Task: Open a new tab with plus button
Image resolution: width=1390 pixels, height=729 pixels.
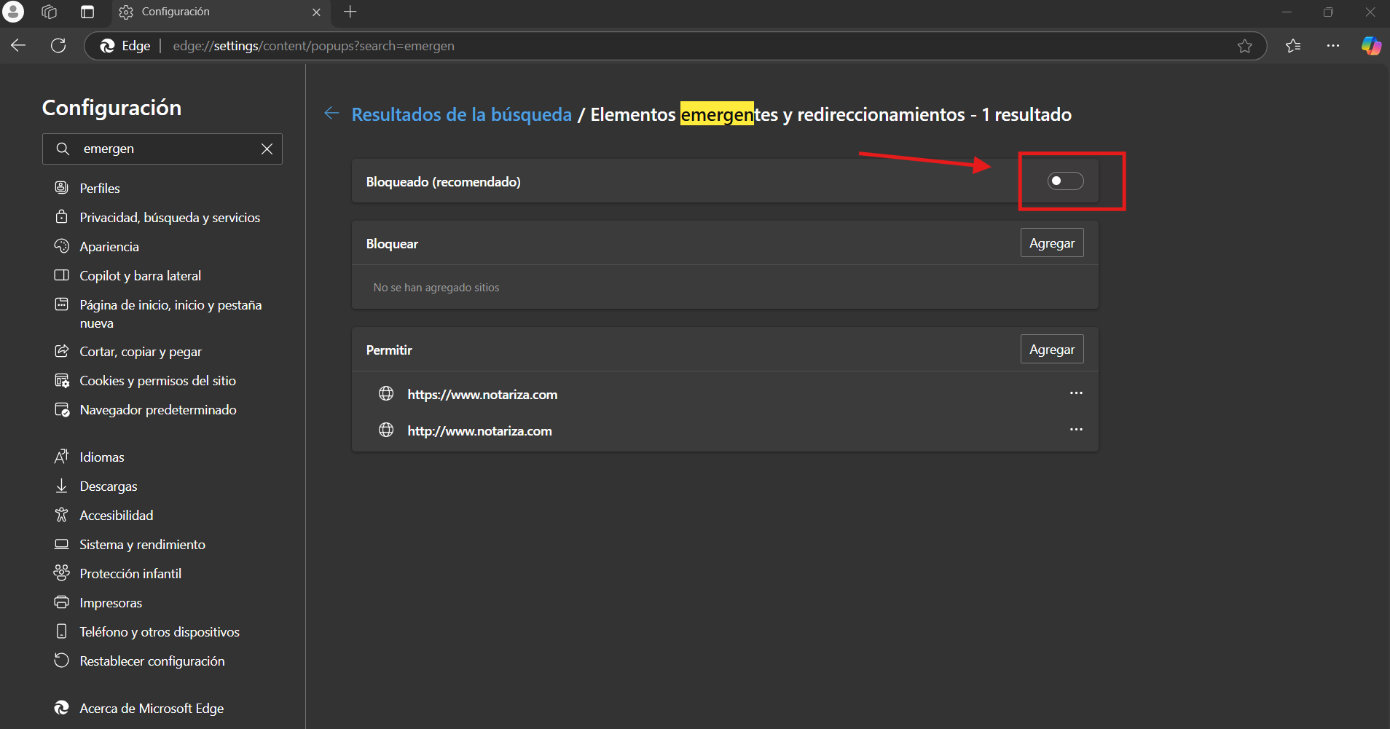Action: click(x=350, y=12)
